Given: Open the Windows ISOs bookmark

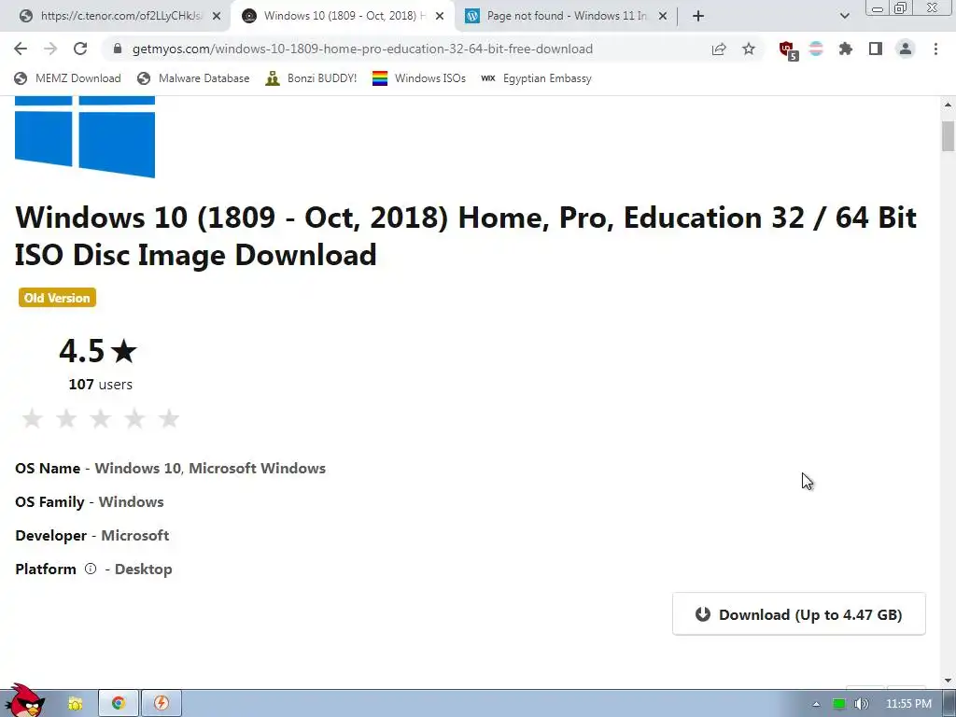Looking at the screenshot, I should (x=419, y=78).
